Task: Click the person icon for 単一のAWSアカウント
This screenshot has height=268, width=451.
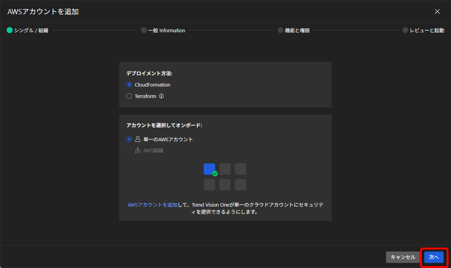Action: pos(138,139)
